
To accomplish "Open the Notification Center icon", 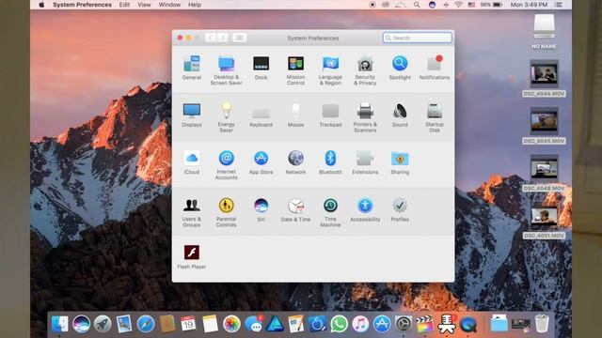I will click(559, 5).
